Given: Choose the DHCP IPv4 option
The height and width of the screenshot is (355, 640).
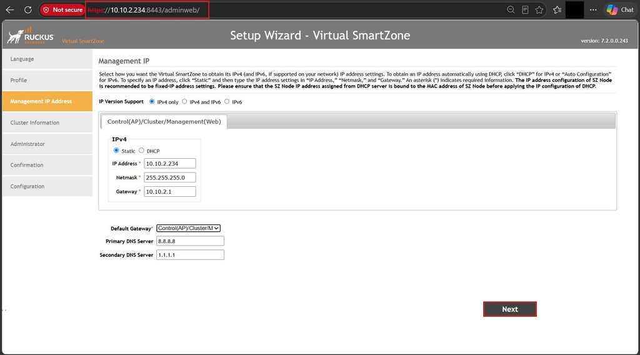Looking at the screenshot, I should (x=141, y=151).
